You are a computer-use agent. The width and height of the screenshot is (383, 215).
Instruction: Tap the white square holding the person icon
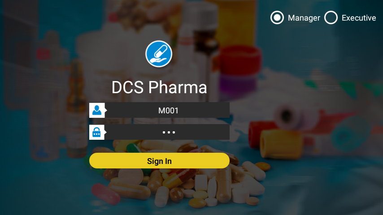coord(97,110)
